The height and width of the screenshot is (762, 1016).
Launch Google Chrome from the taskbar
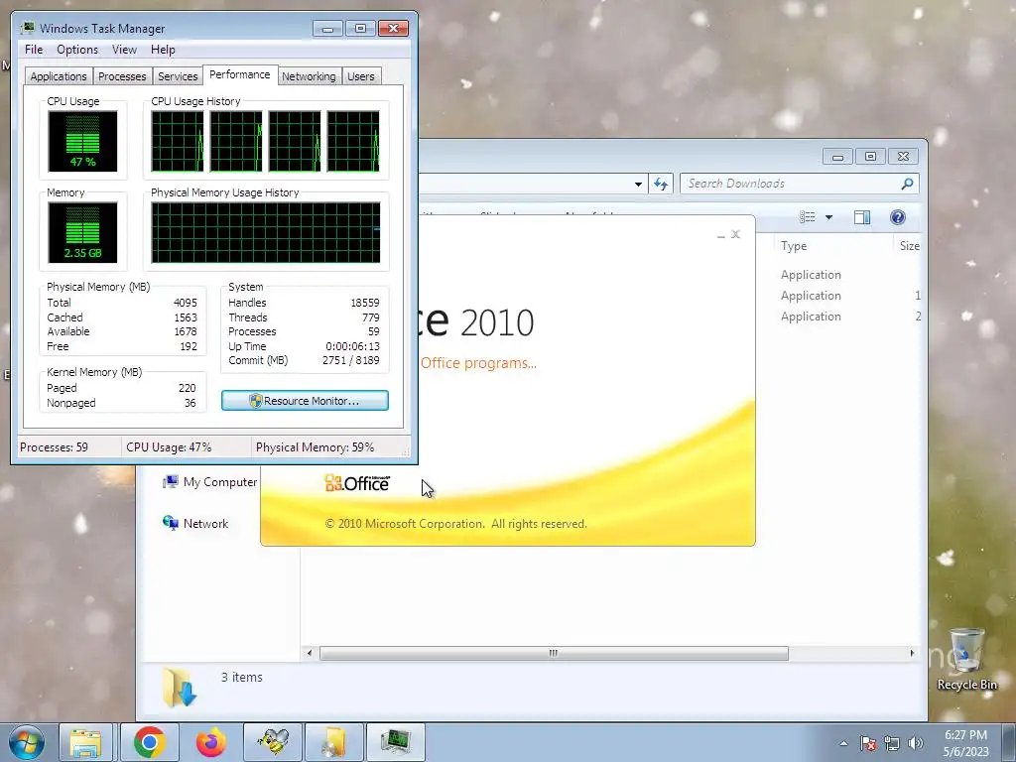coord(150,742)
